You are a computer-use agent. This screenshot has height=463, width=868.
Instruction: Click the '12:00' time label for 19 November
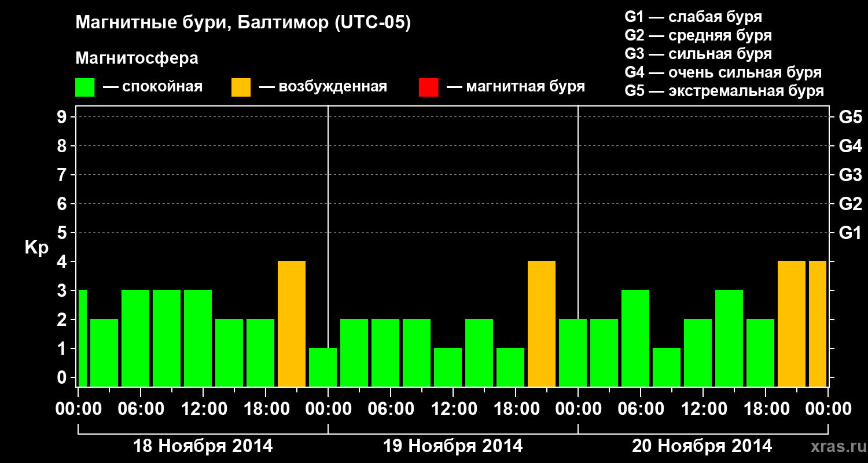(453, 409)
